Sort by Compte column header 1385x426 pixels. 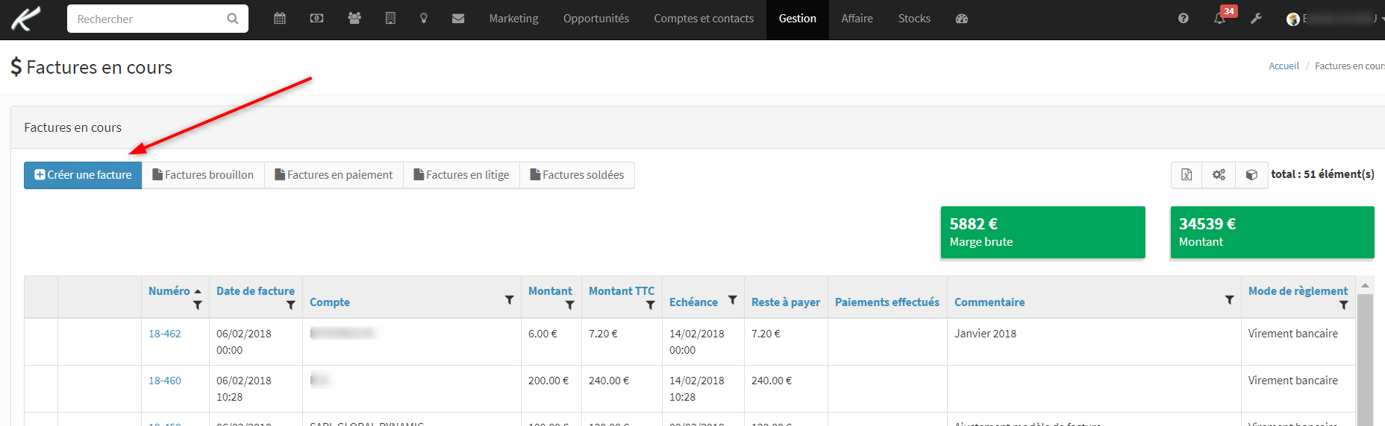tap(330, 302)
